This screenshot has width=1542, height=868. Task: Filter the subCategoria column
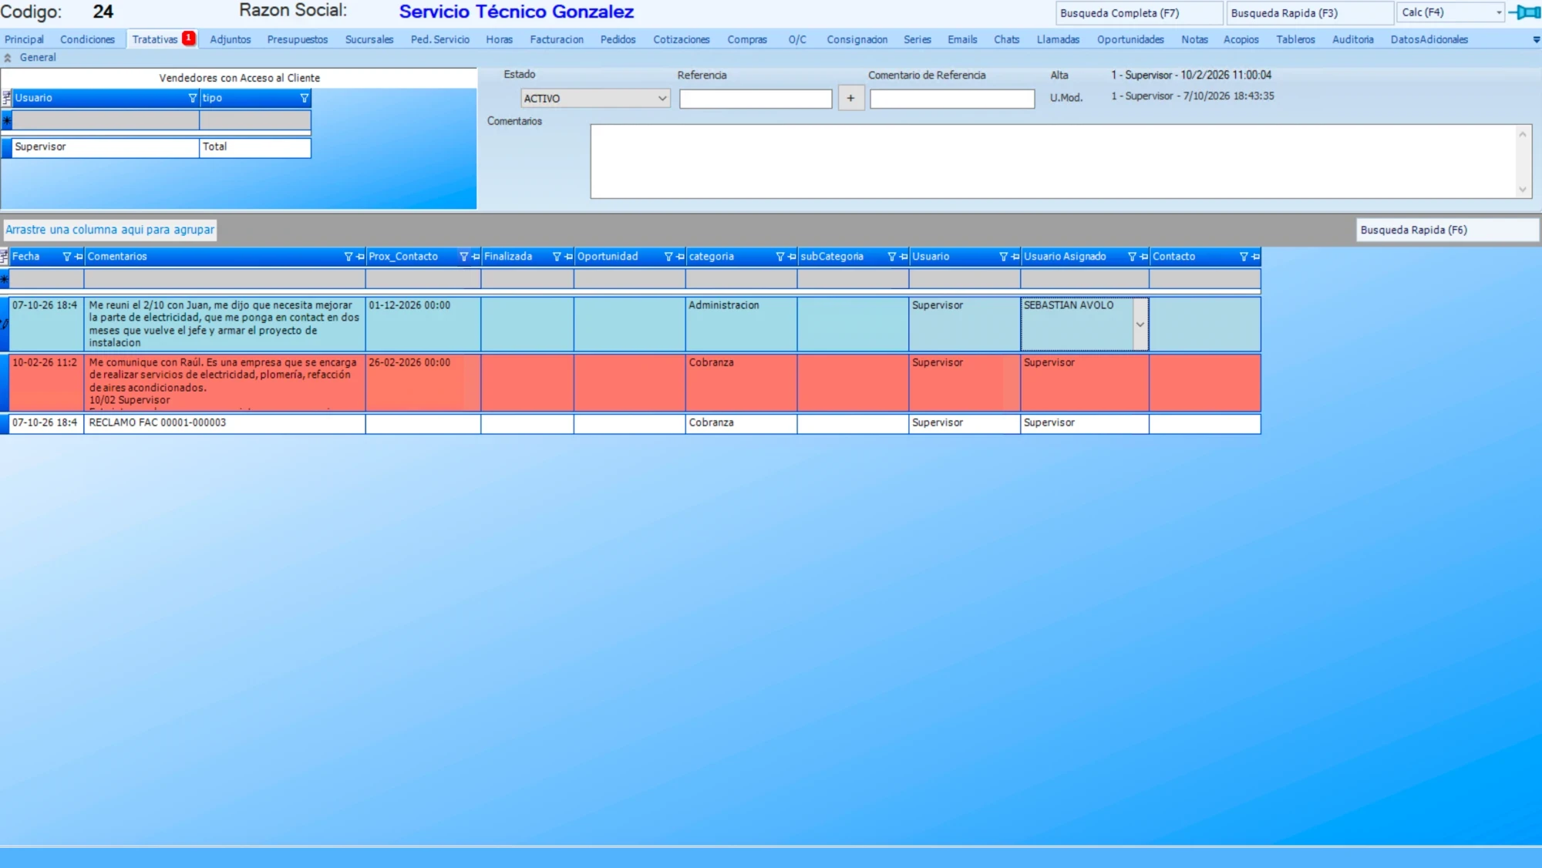click(x=892, y=257)
